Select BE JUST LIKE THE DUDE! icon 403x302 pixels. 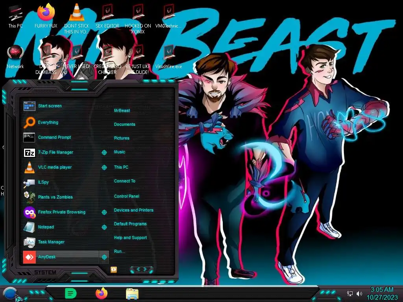point(138,60)
